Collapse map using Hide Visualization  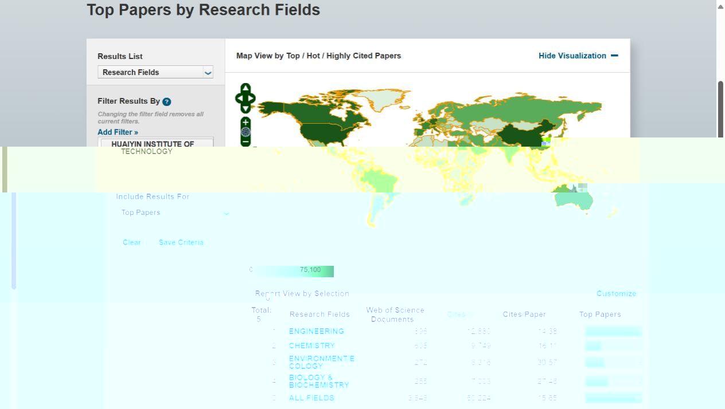tap(578, 56)
